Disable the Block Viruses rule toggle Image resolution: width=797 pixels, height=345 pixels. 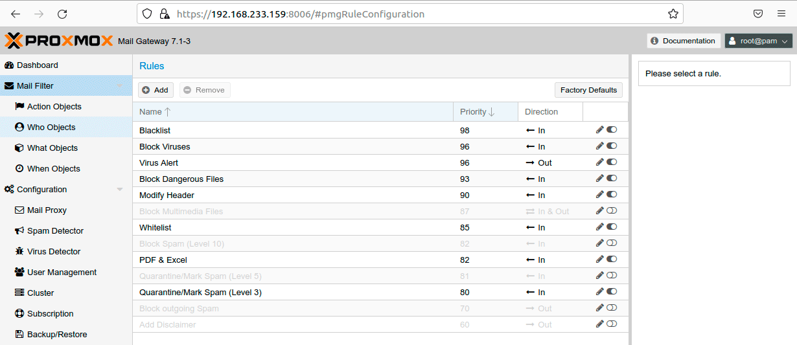pos(612,146)
